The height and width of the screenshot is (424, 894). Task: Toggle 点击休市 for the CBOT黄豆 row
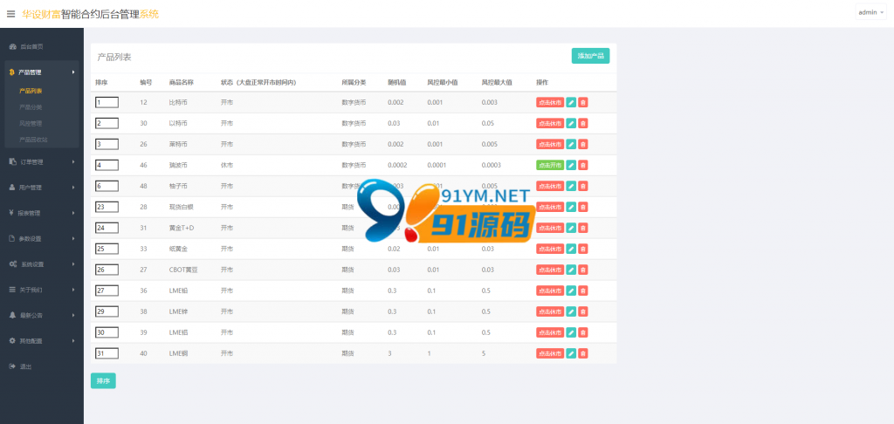click(550, 270)
